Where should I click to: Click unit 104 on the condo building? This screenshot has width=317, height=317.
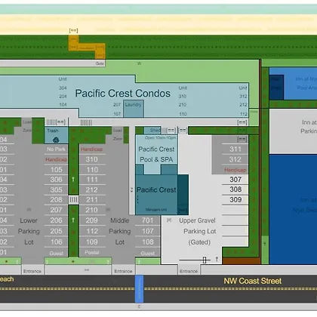point(63,104)
